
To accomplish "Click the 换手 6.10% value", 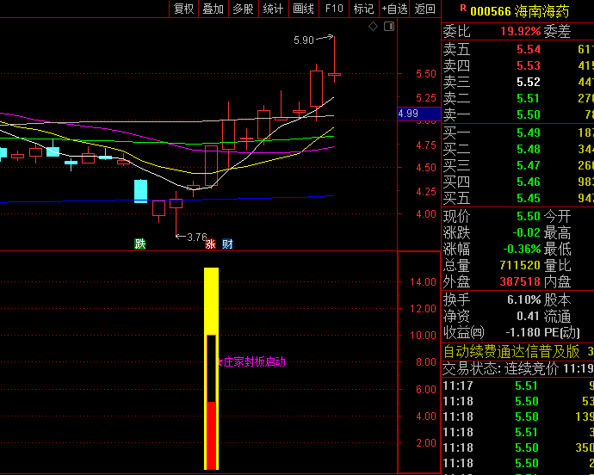I will pyautogui.click(x=524, y=299).
